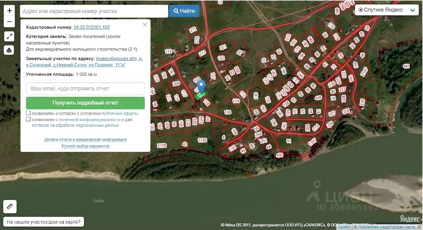Select parcel 2178 on the map
This screenshot has width=423, height=230.
(x=162, y=146)
